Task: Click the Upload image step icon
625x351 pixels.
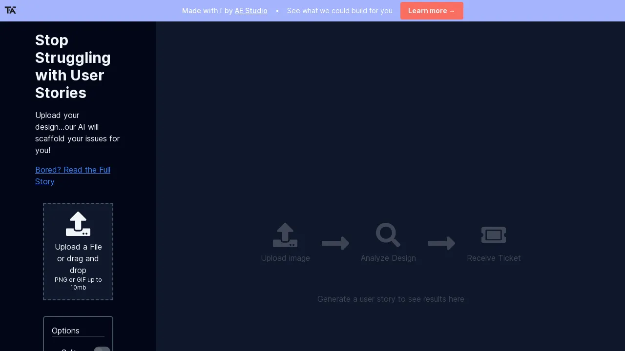Action: (x=285, y=235)
